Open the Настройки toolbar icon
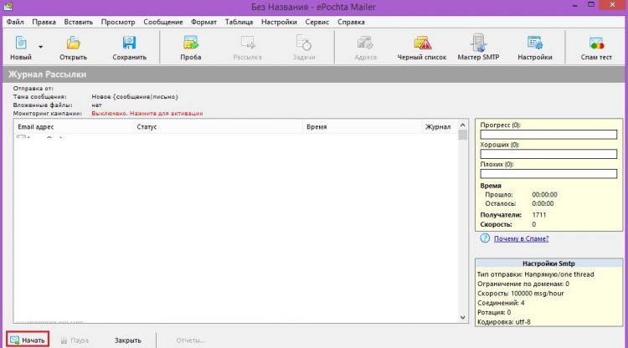Screen dimensions: 628x348 [x=535, y=43]
